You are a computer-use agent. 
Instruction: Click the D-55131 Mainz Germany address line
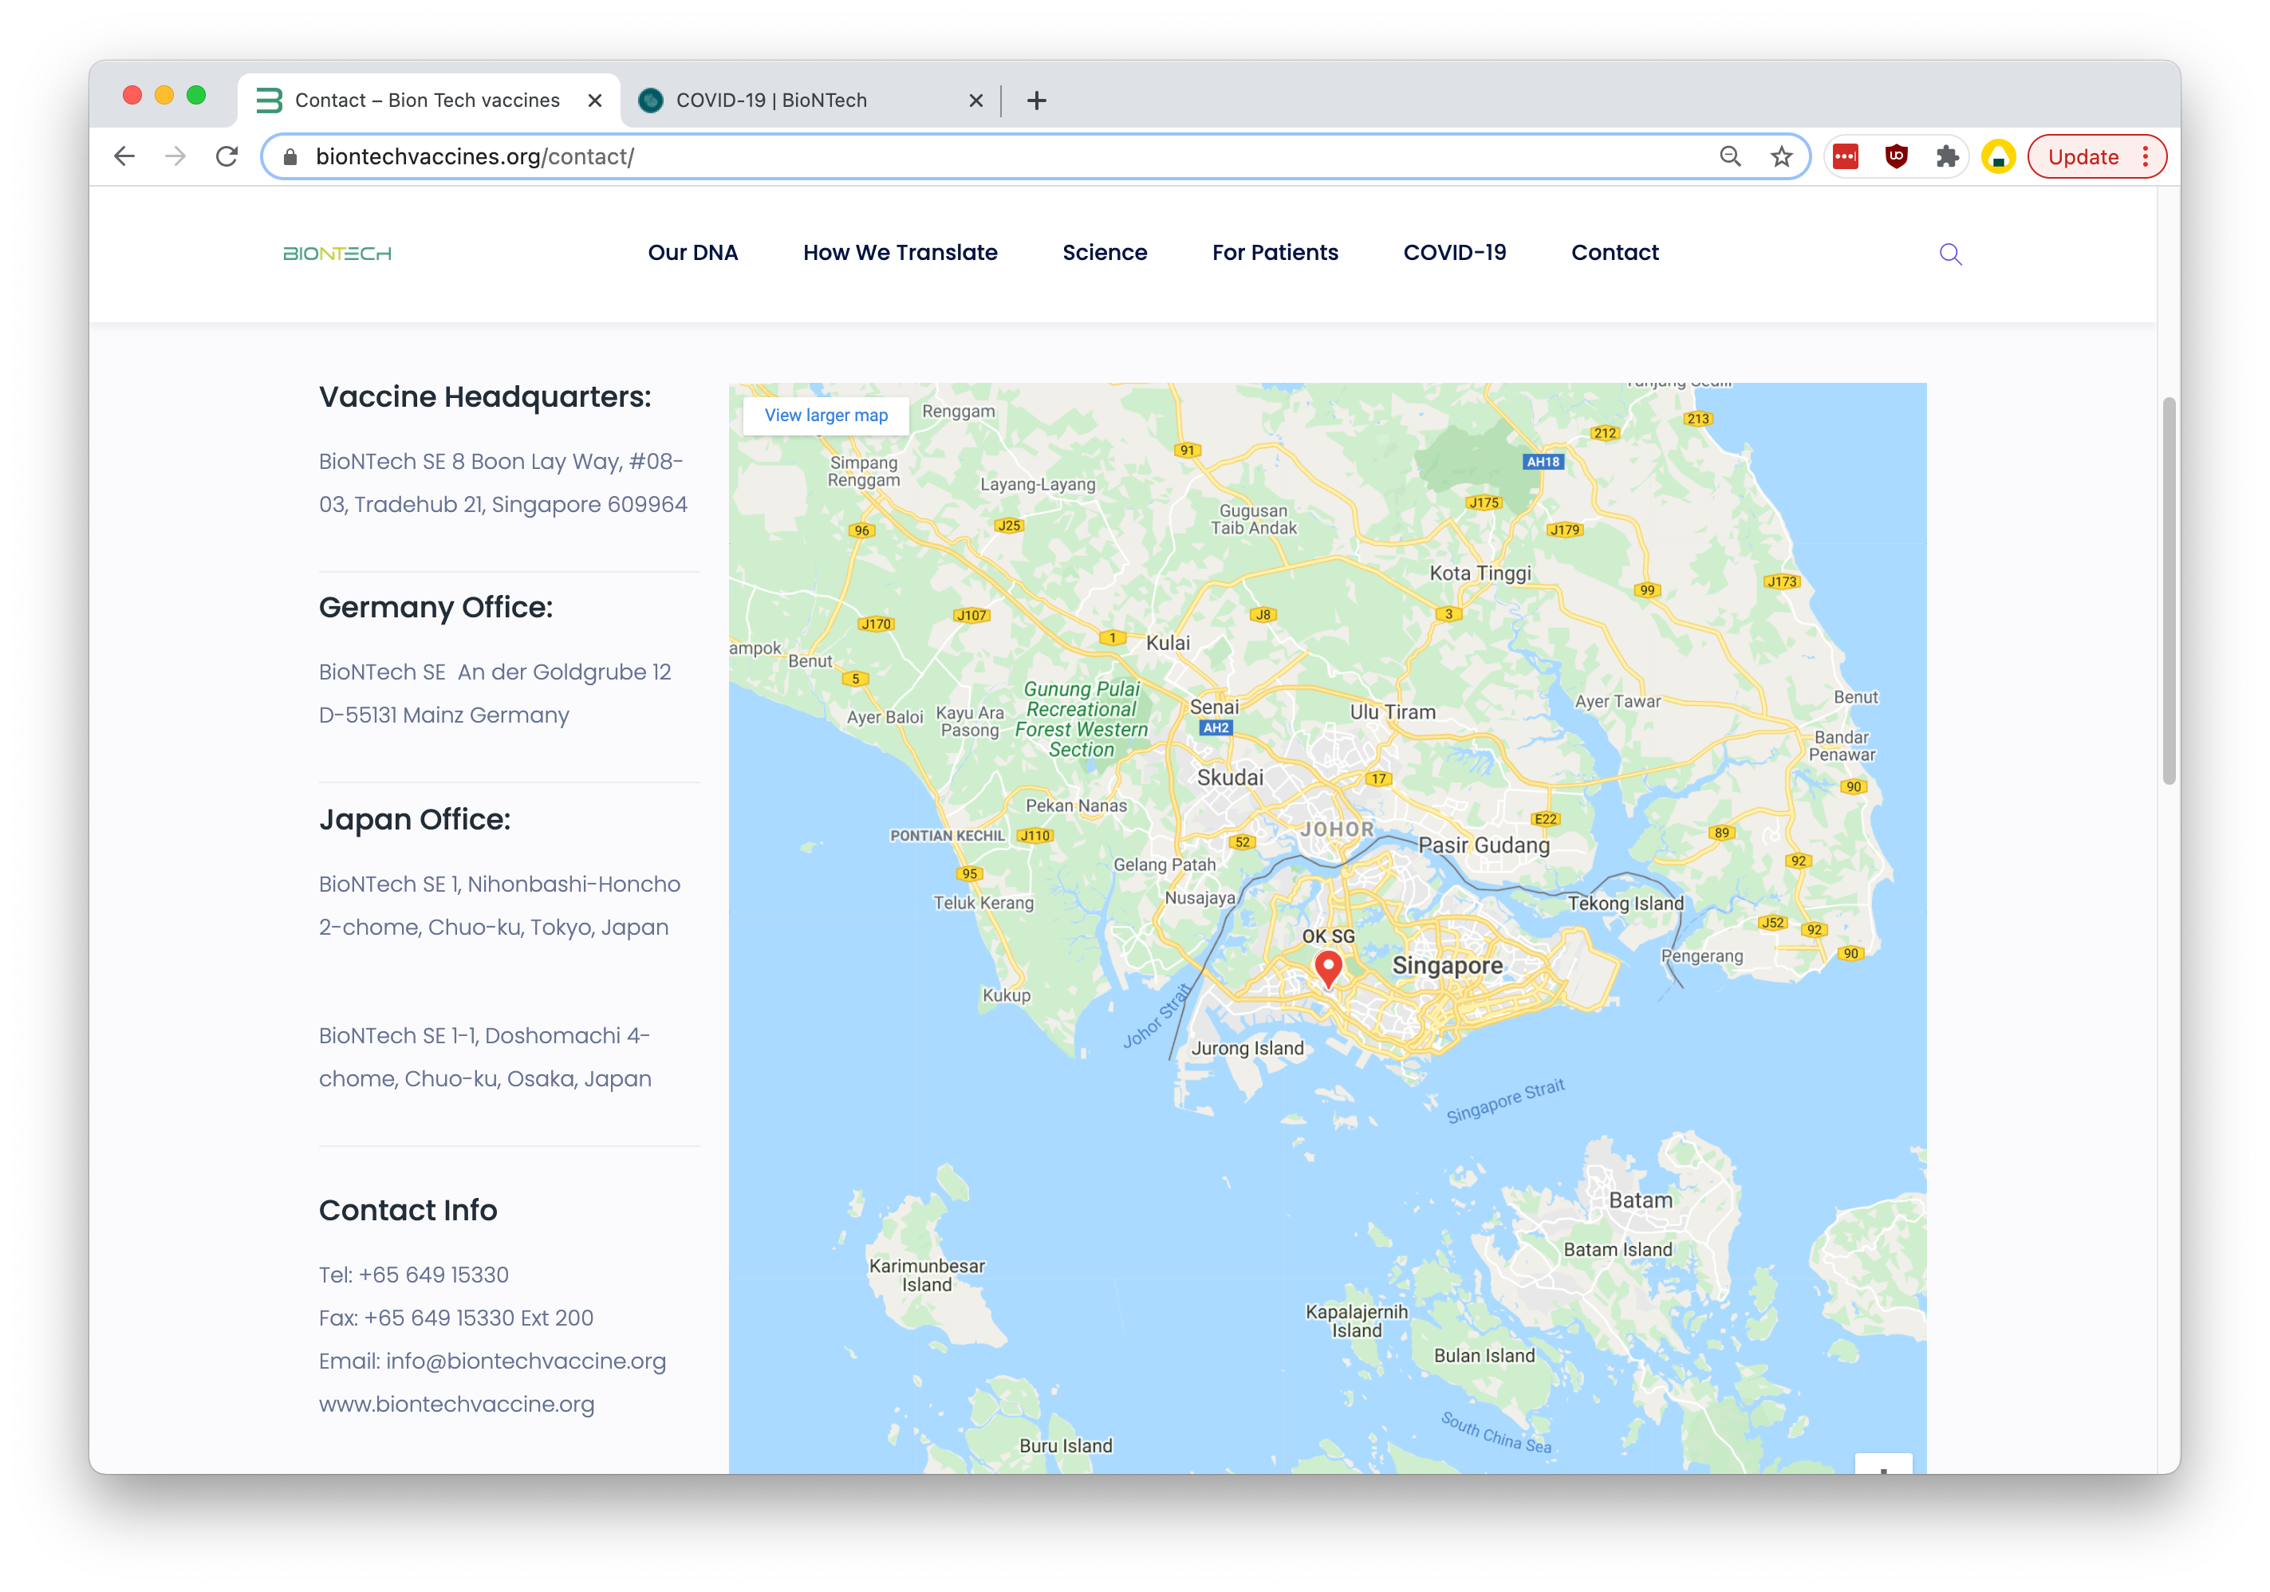pyautogui.click(x=444, y=716)
